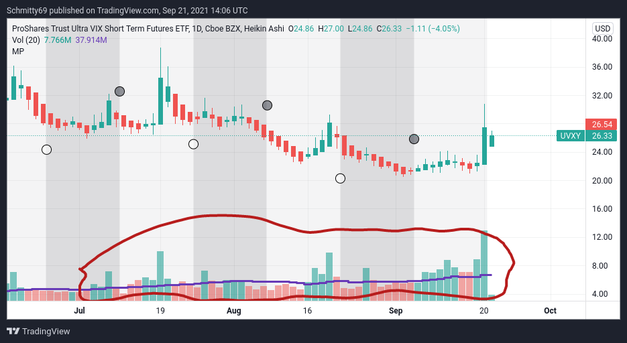Click the 20 date label on axis
The image size is (627, 343).
click(x=484, y=311)
